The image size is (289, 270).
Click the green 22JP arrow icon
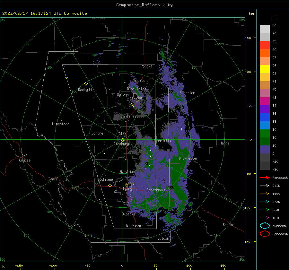(265, 210)
